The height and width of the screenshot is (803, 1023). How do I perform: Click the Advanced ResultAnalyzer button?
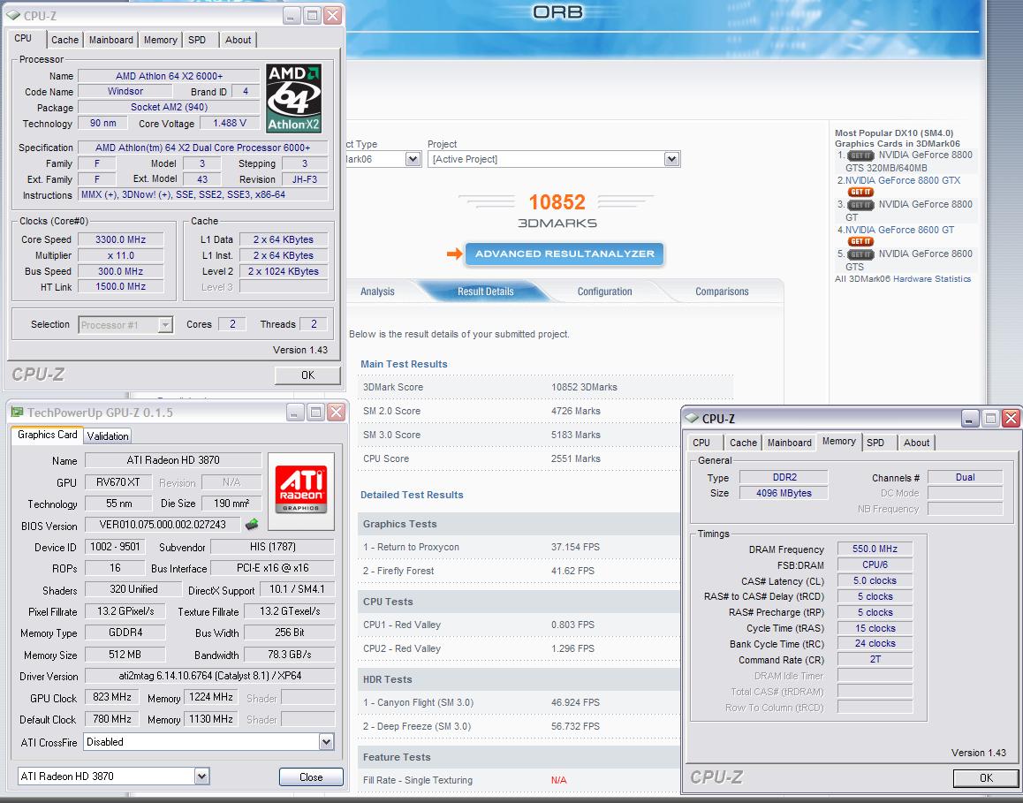pyautogui.click(x=565, y=254)
